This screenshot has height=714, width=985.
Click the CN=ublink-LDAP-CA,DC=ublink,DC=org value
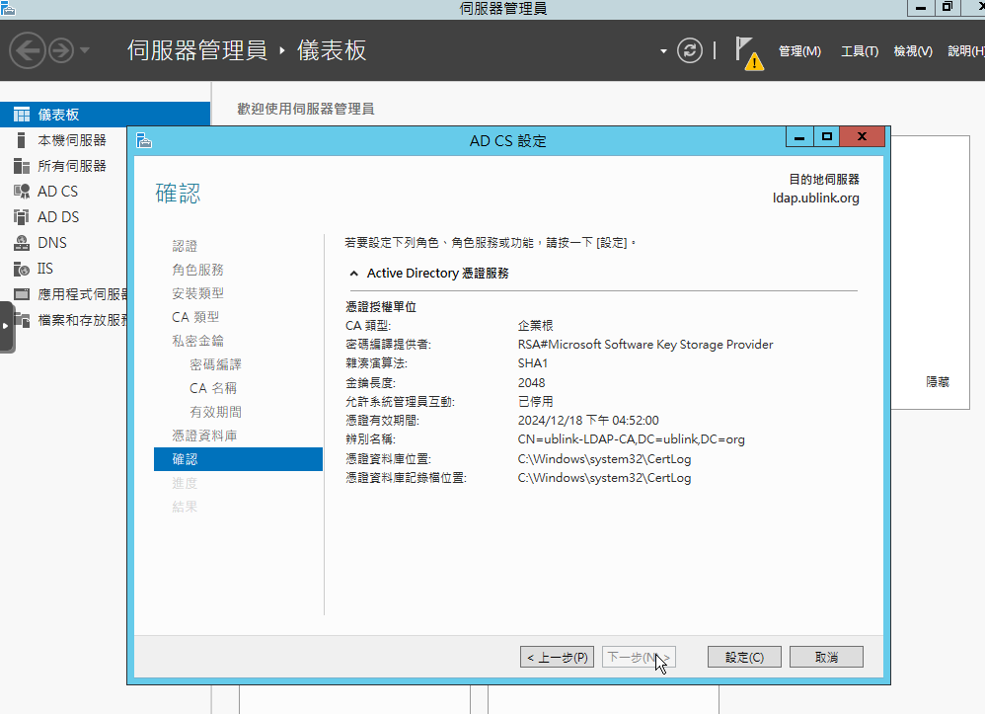(x=632, y=439)
